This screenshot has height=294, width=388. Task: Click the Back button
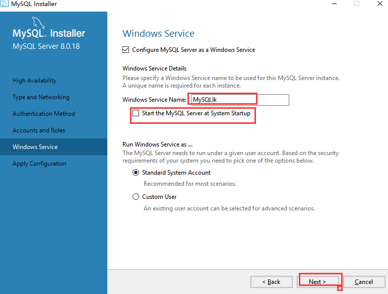tap(272, 281)
